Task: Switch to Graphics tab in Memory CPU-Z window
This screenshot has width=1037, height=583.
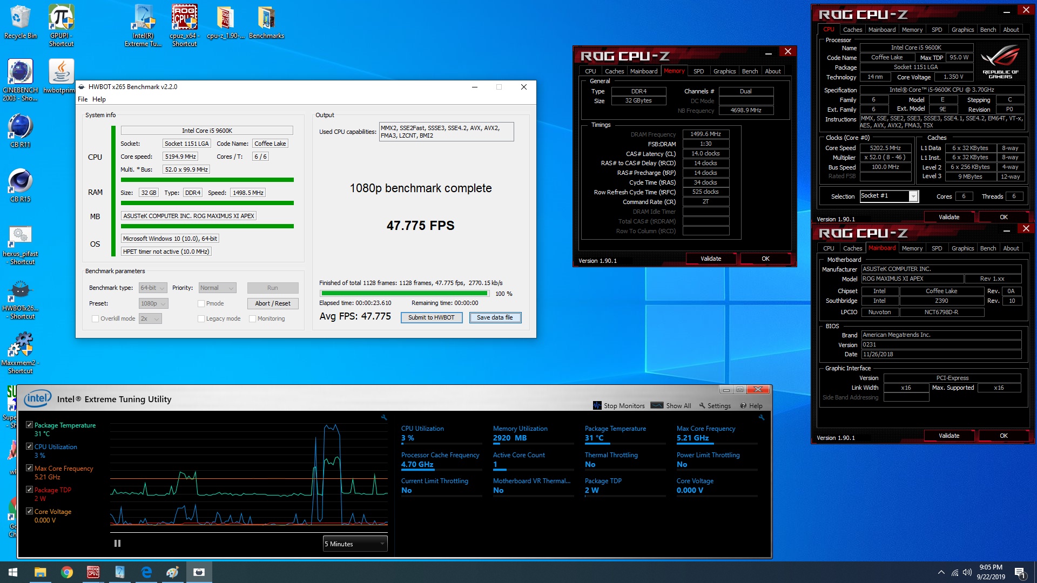Action: pos(724,71)
